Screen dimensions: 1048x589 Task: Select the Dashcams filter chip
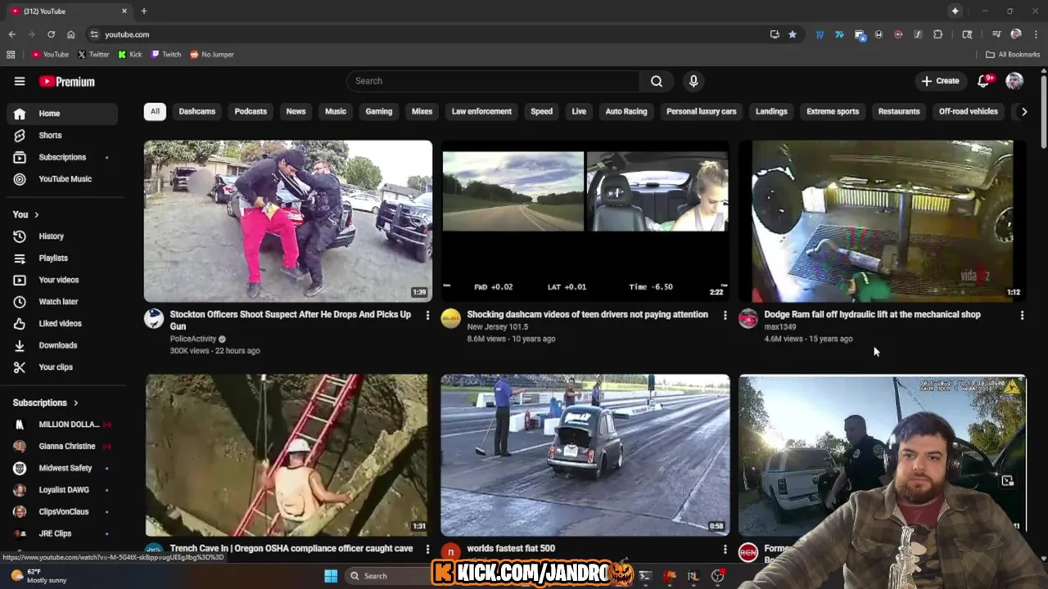(197, 111)
